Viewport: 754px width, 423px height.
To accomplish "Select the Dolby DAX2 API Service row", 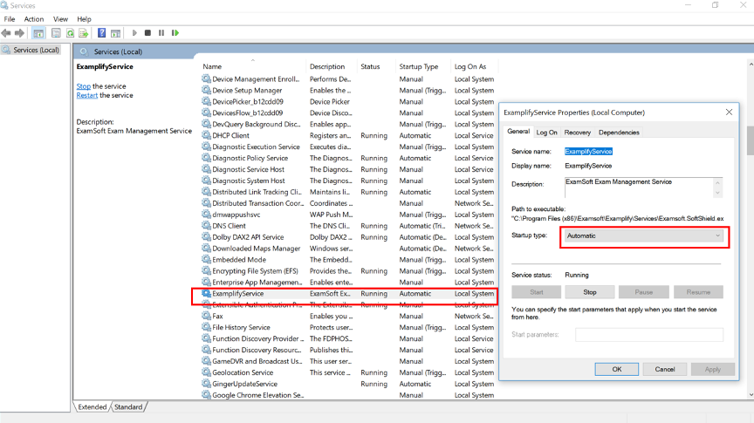I will (x=348, y=237).
